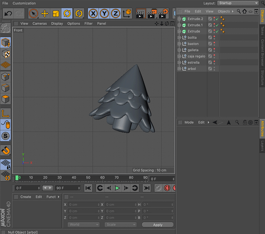Expand the arbol object tree node
Image resolution: width=265 pixels, height=234 pixels.
click(179, 69)
